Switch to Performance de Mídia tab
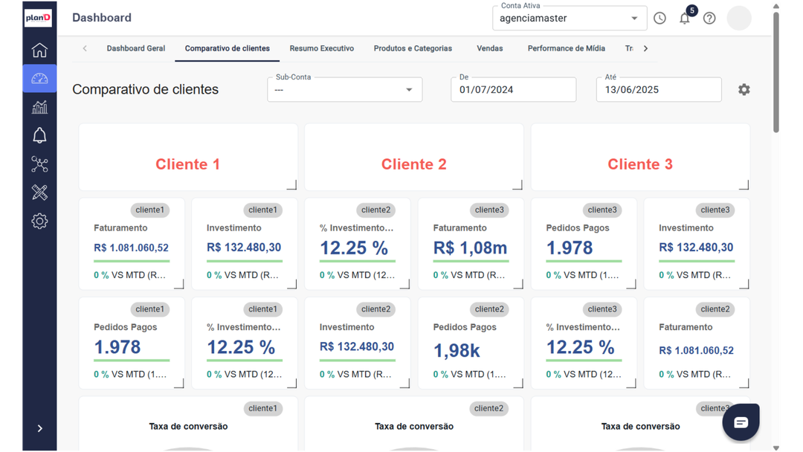 [x=567, y=48]
